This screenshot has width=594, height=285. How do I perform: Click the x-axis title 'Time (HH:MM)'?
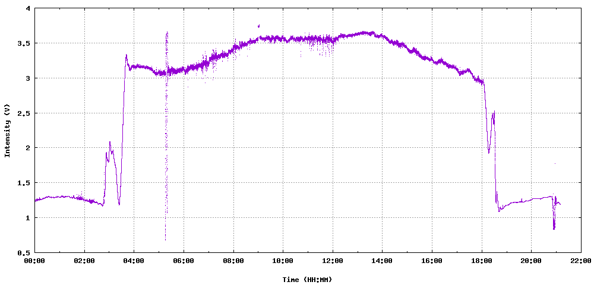pos(307,280)
